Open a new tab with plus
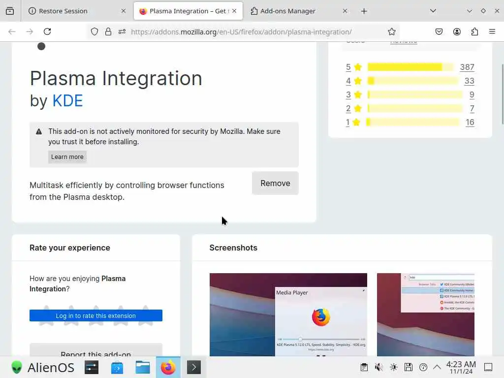Viewport: 504px width, 378px height. click(364, 11)
